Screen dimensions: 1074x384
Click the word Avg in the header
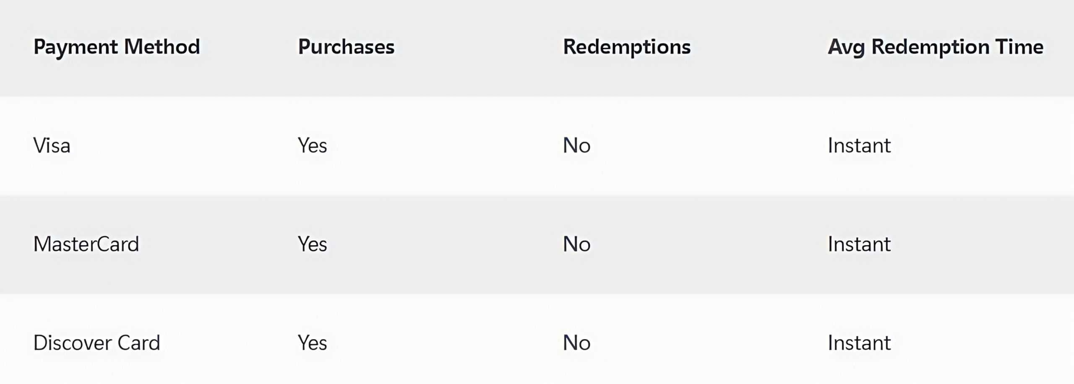[x=846, y=47]
